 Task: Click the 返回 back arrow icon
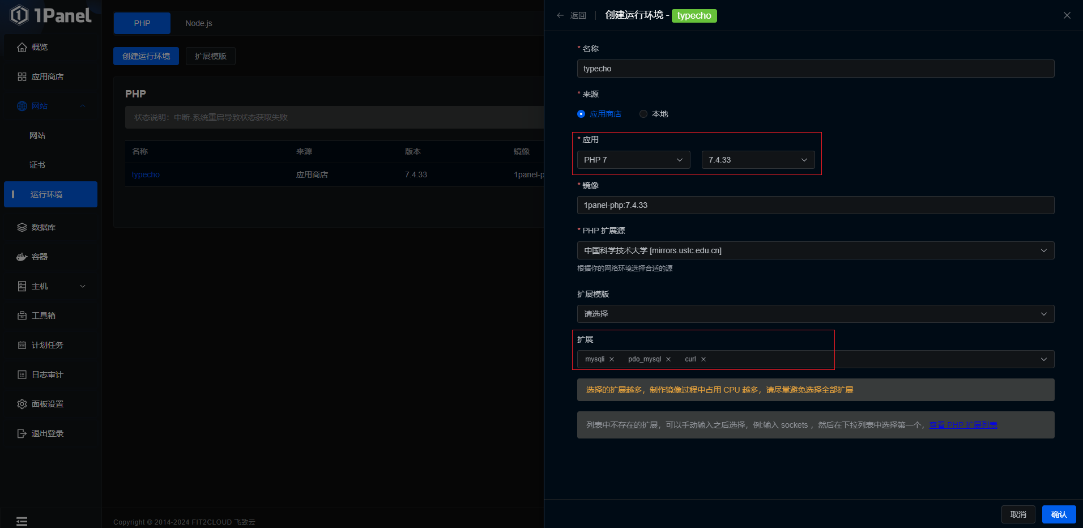(560, 15)
